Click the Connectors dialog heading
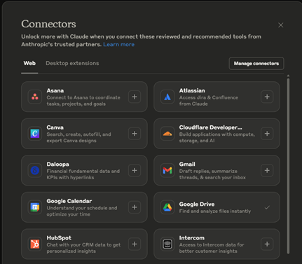Viewport: 302px width, 264px height. [x=48, y=24]
